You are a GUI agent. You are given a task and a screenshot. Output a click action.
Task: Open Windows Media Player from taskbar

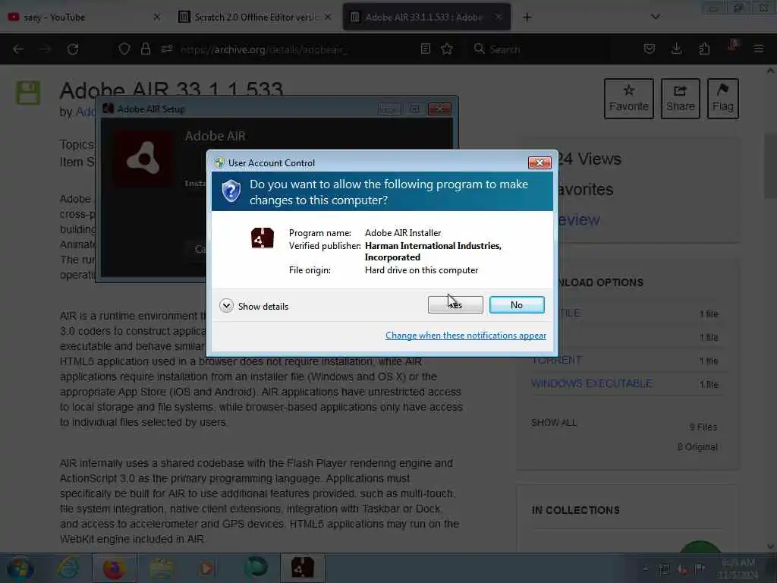(x=206, y=568)
